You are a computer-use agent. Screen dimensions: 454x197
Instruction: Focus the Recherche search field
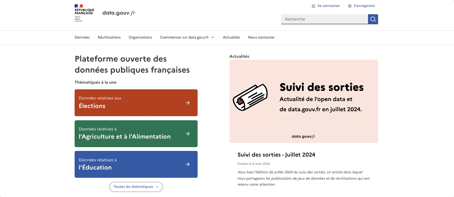coord(324,19)
